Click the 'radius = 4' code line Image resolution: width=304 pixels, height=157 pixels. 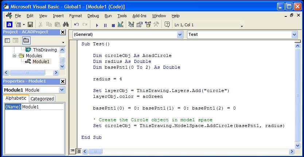click(x=107, y=79)
